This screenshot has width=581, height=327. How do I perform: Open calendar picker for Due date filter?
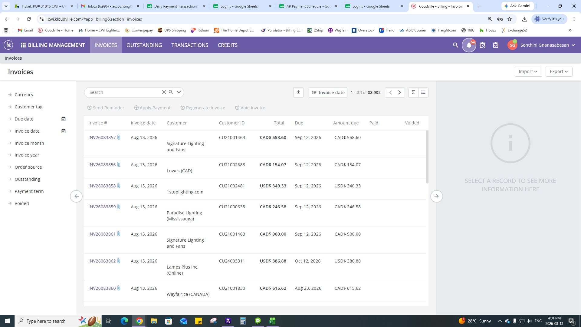click(64, 119)
